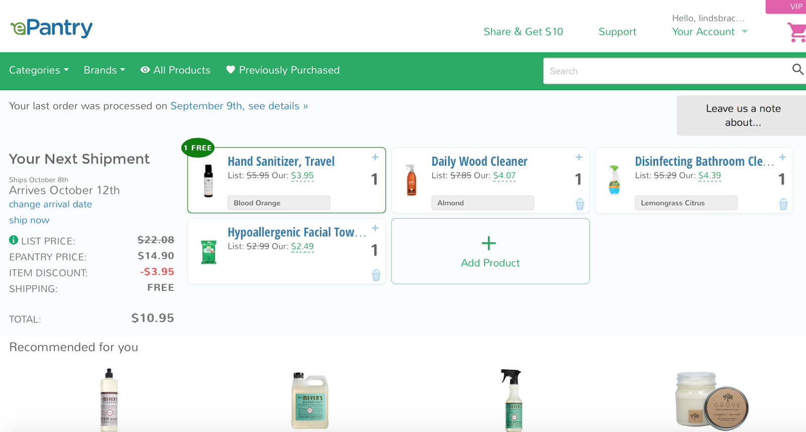Click Leave us a note button

click(x=743, y=115)
